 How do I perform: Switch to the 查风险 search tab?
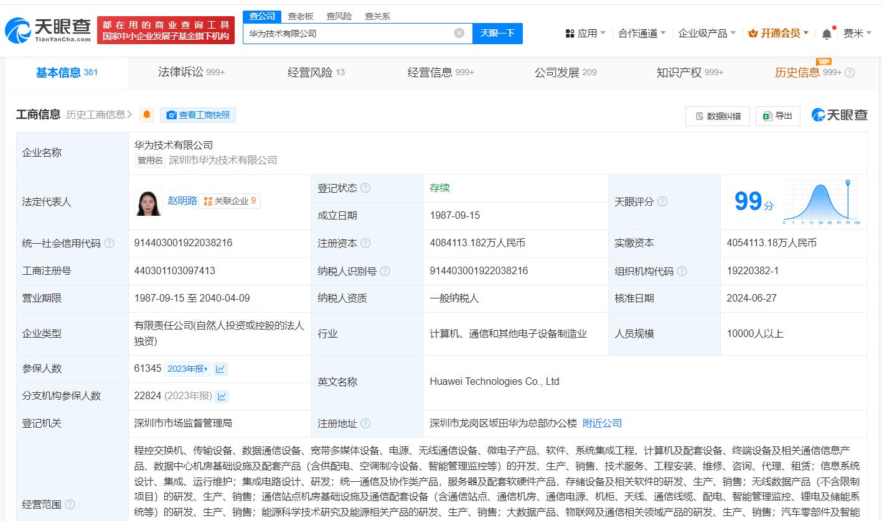tap(339, 16)
